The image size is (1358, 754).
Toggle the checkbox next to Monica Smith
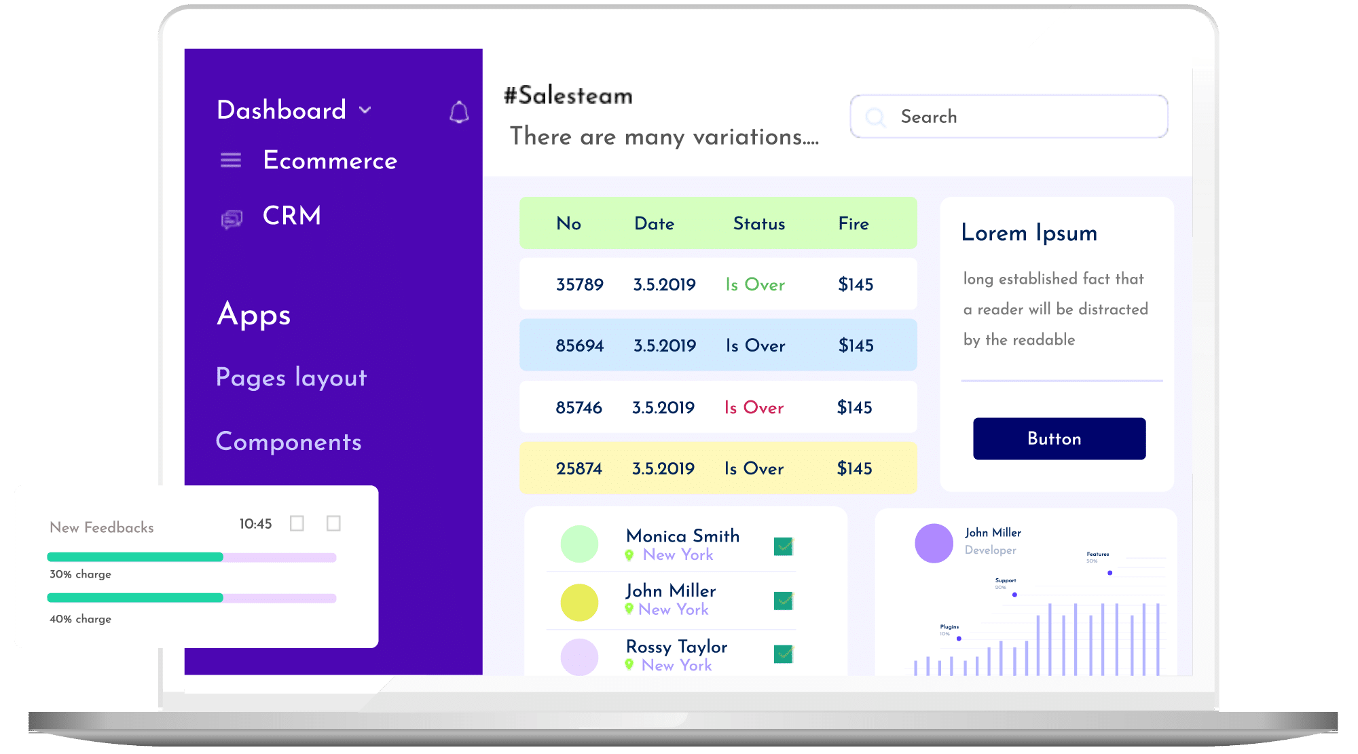(x=784, y=546)
